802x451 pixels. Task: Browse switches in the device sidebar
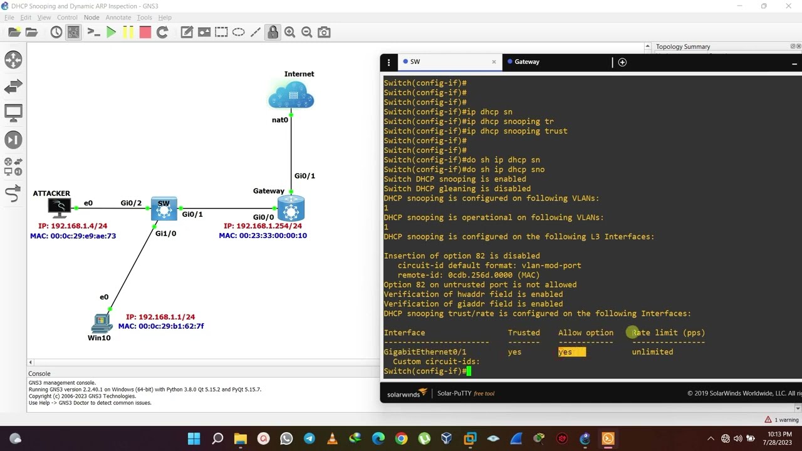(x=13, y=86)
